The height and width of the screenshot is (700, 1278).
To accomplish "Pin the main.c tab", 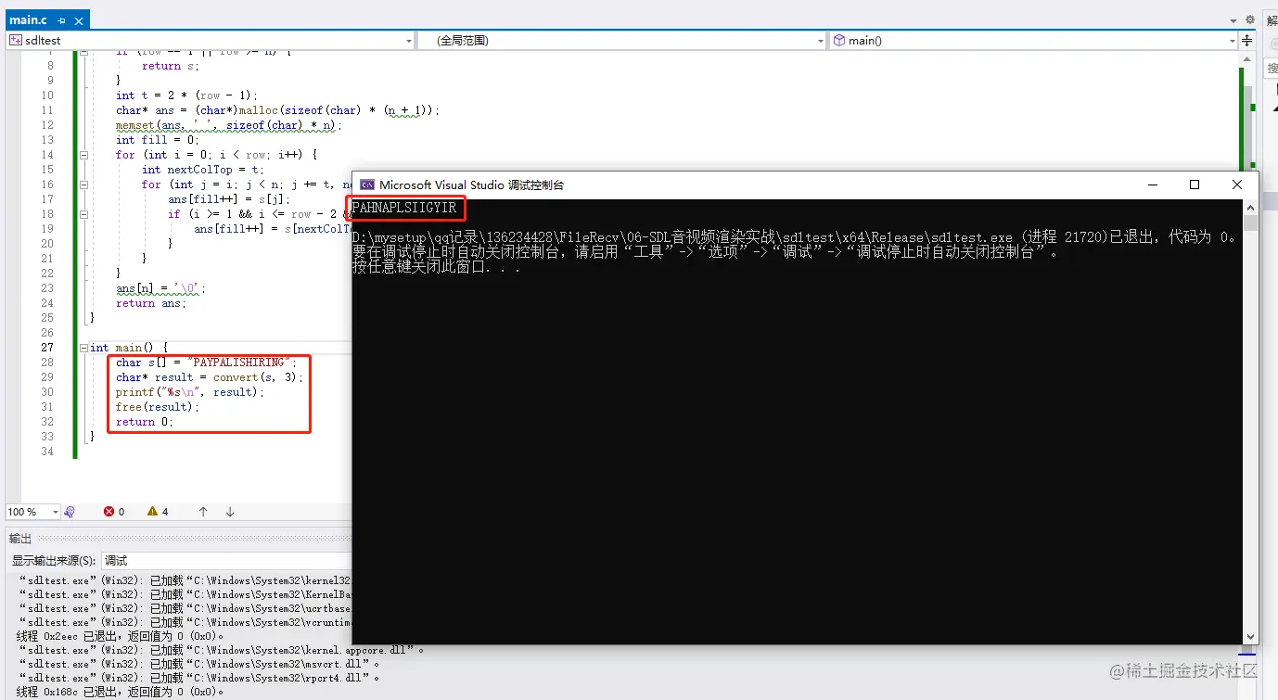I will tap(62, 20).
